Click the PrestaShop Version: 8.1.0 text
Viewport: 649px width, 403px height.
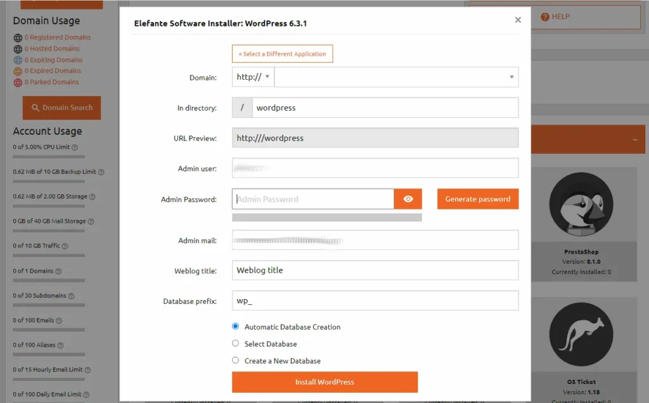click(x=581, y=262)
